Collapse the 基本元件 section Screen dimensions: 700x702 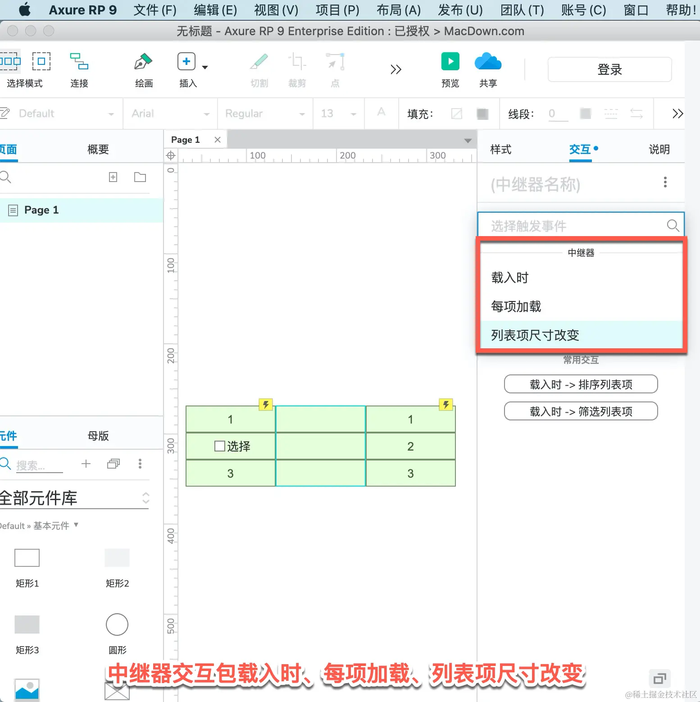click(76, 525)
